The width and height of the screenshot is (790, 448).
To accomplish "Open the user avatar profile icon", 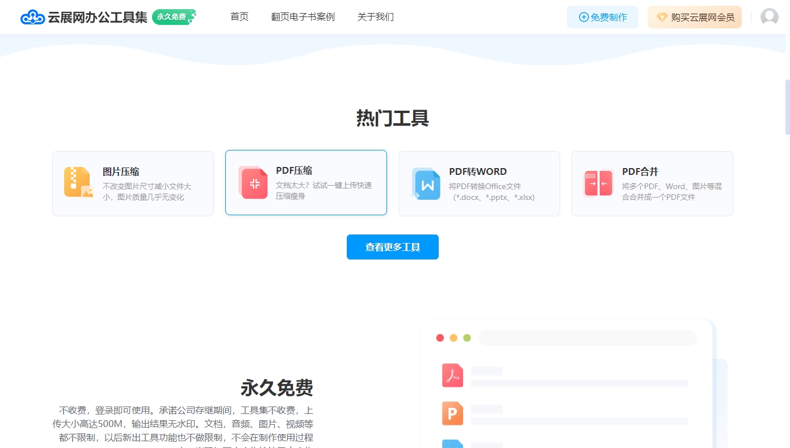I will point(769,17).
